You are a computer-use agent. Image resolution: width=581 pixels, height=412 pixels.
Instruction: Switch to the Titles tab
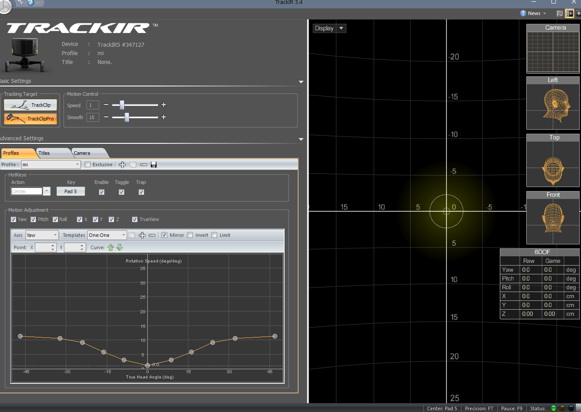pos(53,153)
